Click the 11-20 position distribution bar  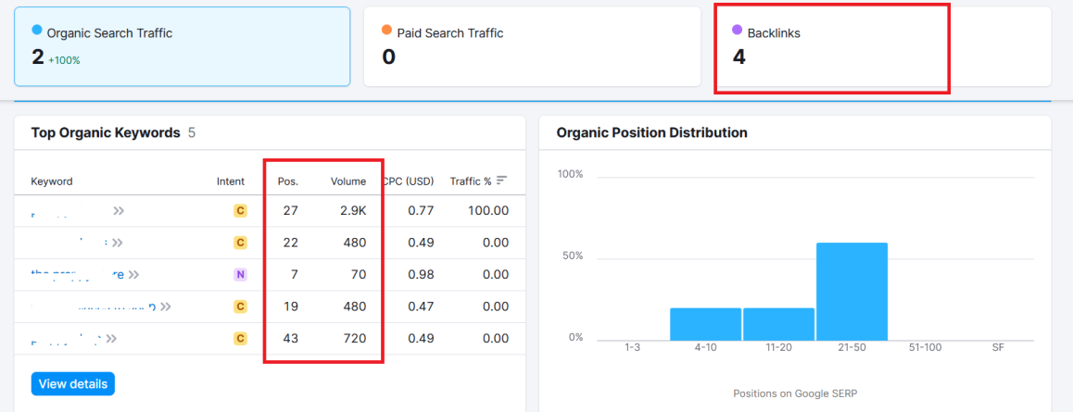(778, 325)
